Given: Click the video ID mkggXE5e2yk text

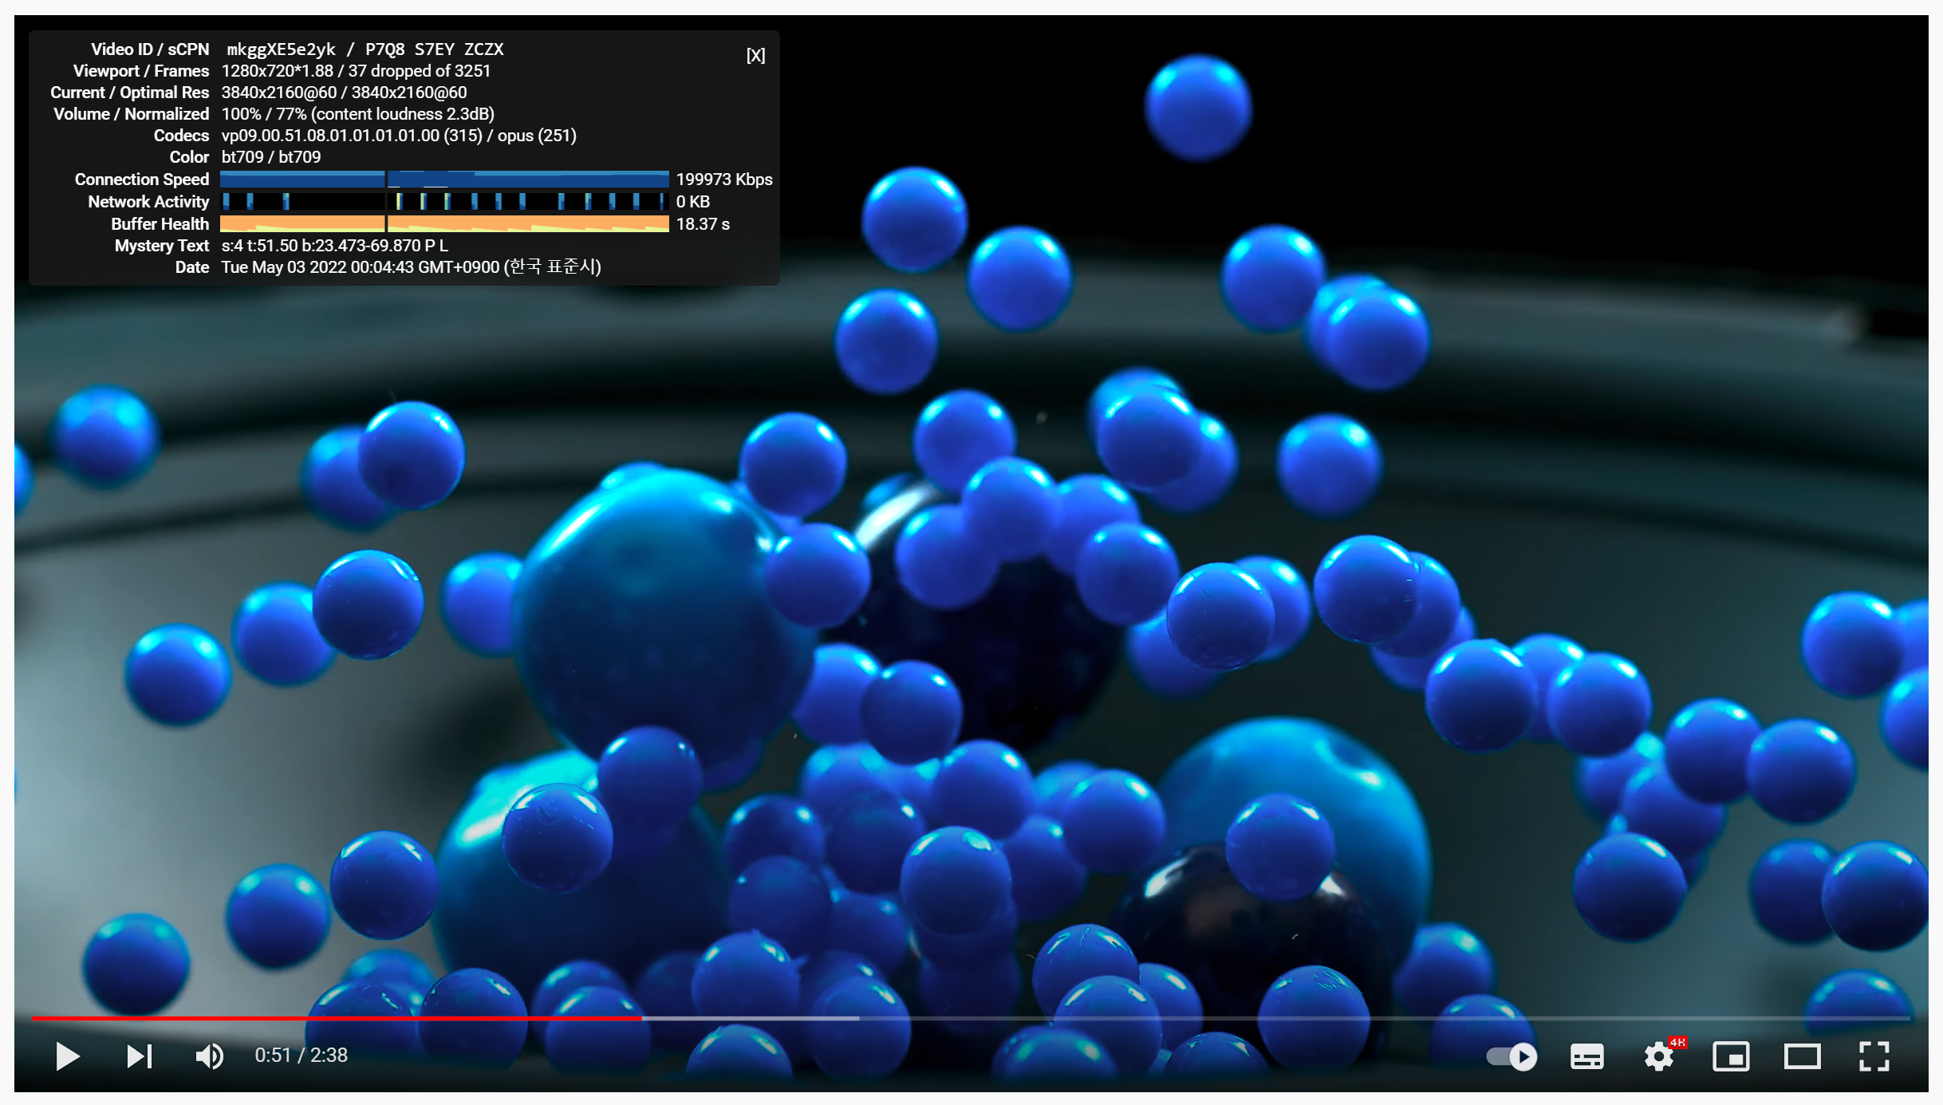Looking at the screenshot, I should coord(281,49).
